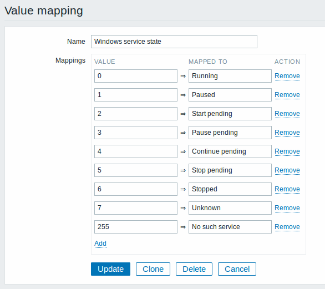Add a new mapping row
Screen dimensions: 325x289
[x=100, y=243]
